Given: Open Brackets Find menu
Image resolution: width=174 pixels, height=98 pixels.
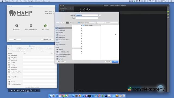Looking at the screenshot, I should coord(21,1).
